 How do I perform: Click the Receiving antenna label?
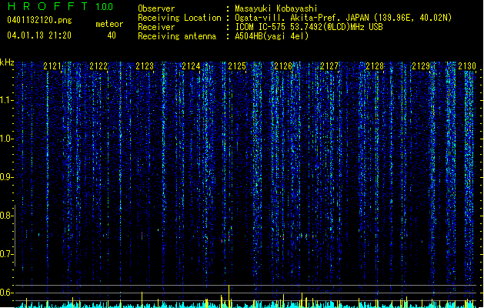point(177,36)
